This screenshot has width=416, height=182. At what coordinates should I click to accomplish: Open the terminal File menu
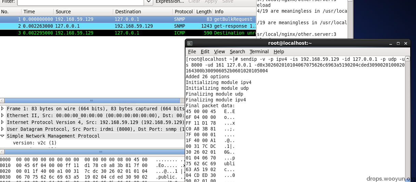(x=192, y=52)
